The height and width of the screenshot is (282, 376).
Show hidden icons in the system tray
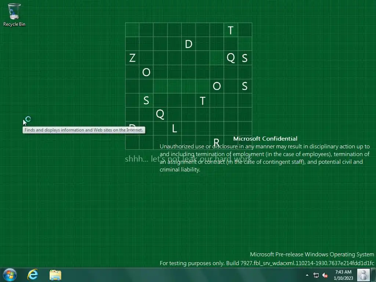pyautogui.click(x=307, y=275)
